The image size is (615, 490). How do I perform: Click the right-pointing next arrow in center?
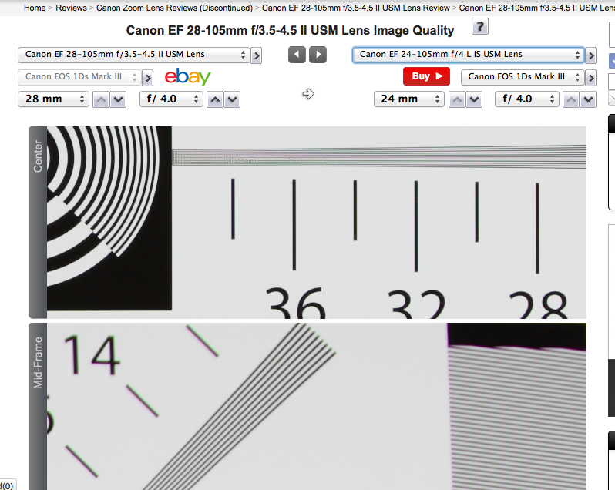click(318, 55)
